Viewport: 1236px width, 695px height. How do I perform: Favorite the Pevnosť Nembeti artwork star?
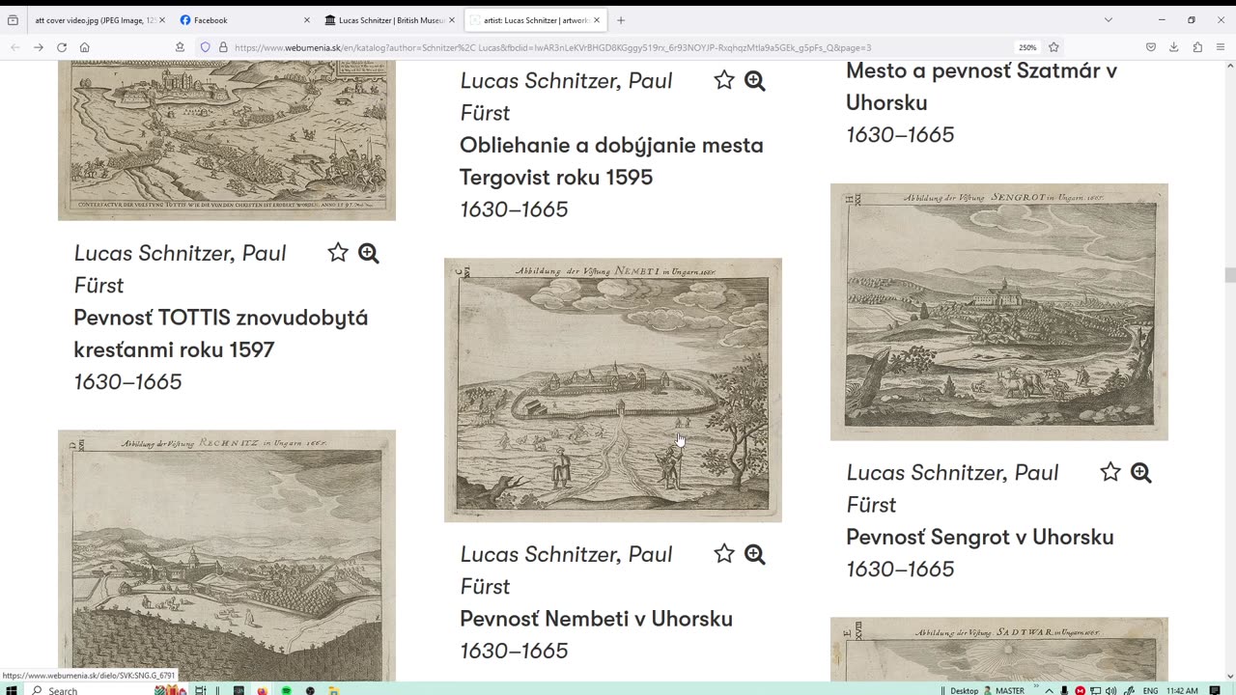724,554
